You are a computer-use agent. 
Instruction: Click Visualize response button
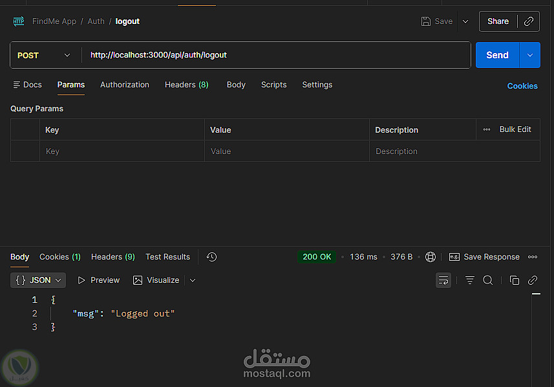[x=156, y=280]
